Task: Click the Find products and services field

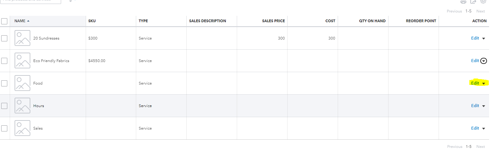Action: [x=30, y=1]
